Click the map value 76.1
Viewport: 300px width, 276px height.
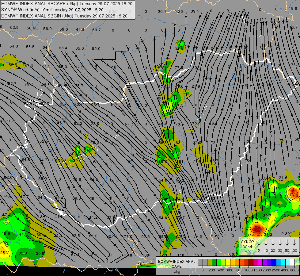[x=198, y=255]
